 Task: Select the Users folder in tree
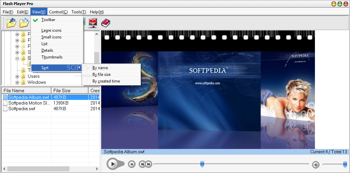pos(33,76)
